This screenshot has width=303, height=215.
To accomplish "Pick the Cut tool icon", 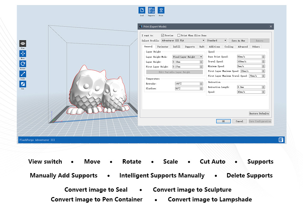I will pyautogui.click(x=23, y=84).
